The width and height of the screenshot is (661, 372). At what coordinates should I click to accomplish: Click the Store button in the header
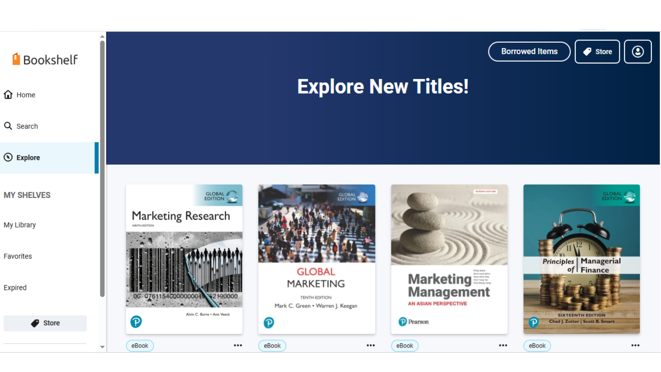[x=597, y=52]
